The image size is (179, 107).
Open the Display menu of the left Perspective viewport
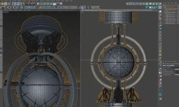point(15,10)
